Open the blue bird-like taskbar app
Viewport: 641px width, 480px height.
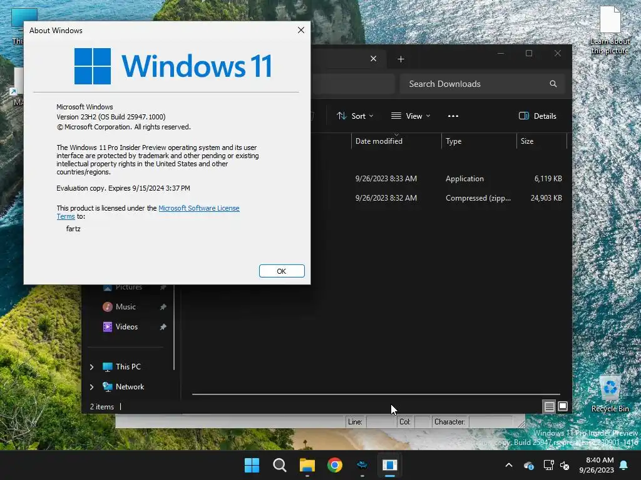click(x=362, y=465)
